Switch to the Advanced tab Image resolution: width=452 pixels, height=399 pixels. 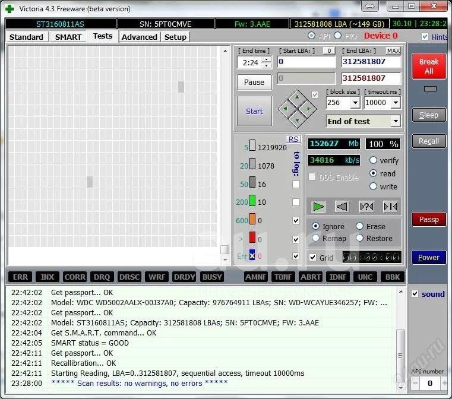(139, 37)
